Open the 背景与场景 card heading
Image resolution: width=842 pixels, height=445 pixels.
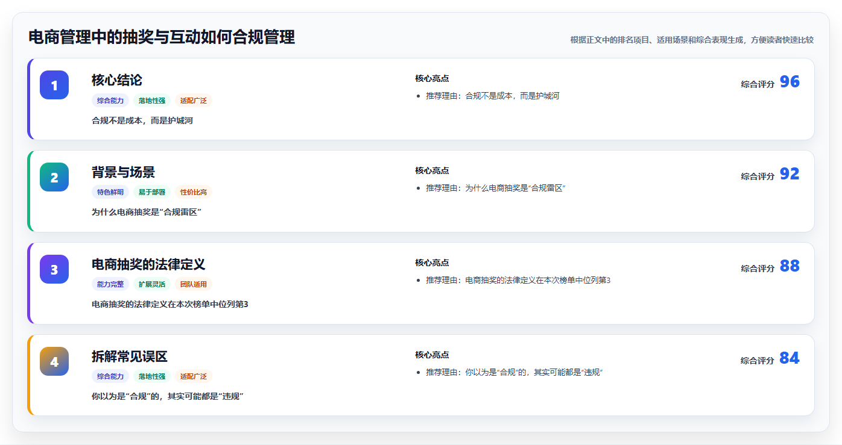[123, 172]
